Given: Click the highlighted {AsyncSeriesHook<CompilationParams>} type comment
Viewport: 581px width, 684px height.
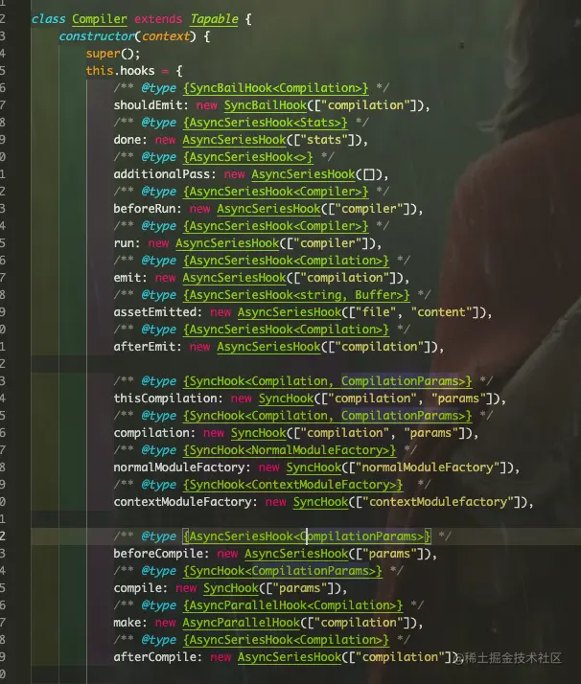Looking at the screenshot, I should pyautogui.click(x=307, y=536).
